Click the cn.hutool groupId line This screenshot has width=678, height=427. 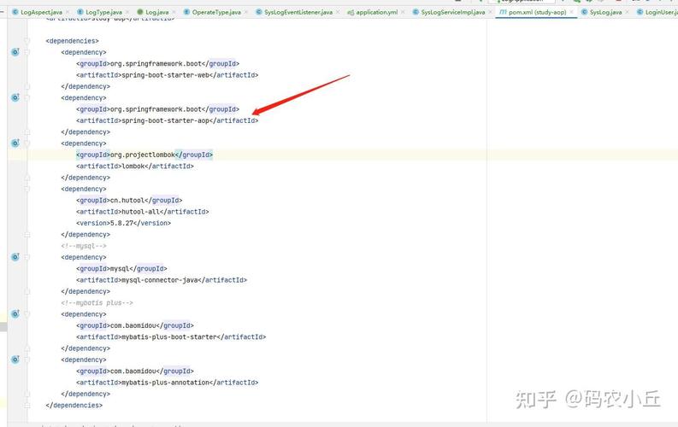(129, 201)
